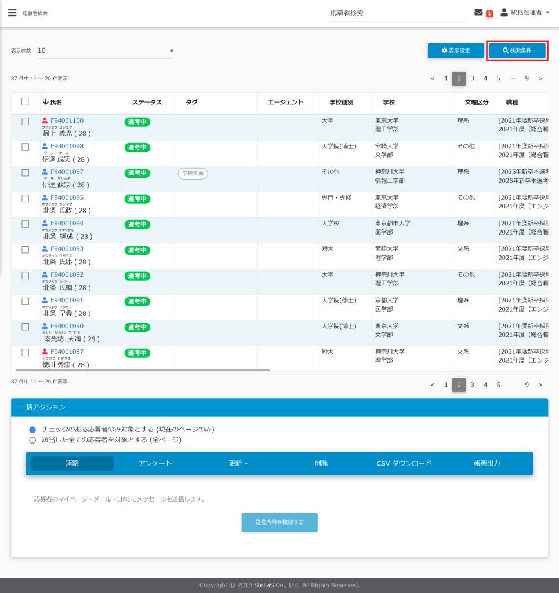Open the 統括管理者 user account dropdown
Screen dimensions: 559x593
[524, 13]
